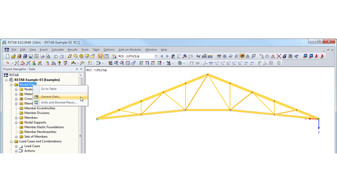Click the Open file folder icon
This screenshot has height=192, width=337.
click(x=13, y=56)
